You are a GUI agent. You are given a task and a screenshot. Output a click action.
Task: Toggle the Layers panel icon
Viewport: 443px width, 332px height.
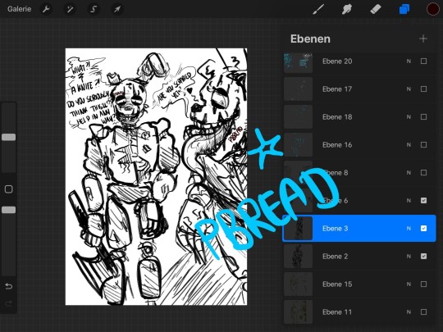click(x=404, y=9)
